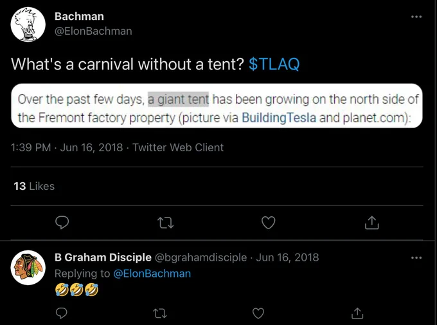437x325 pixels.
Task: Open the $TLAQ cashtag link
Action: pyautogui.click(x=274, y=64)
